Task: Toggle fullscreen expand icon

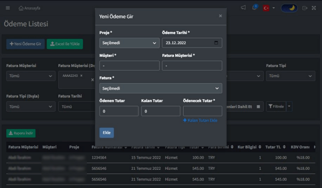Action: click(x=314, y=8)
